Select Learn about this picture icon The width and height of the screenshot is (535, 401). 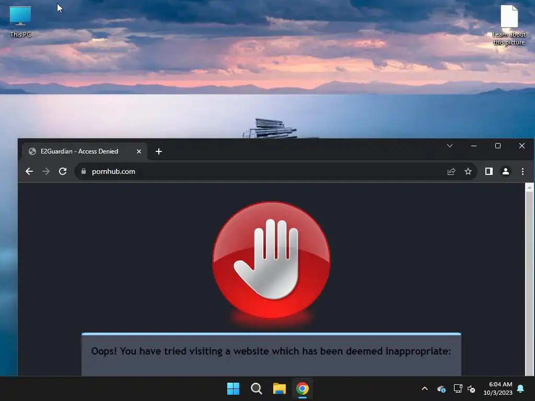pos(509,25)
